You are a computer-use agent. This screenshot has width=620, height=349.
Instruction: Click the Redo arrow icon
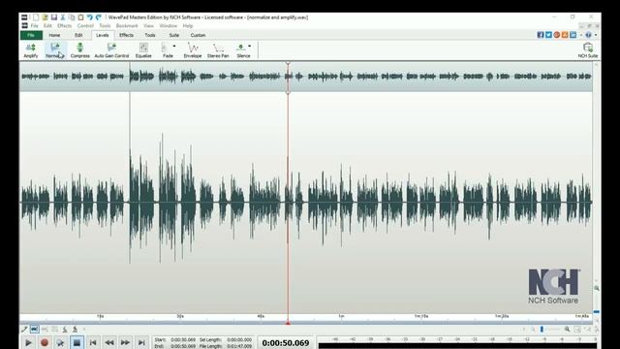(99, 17)
